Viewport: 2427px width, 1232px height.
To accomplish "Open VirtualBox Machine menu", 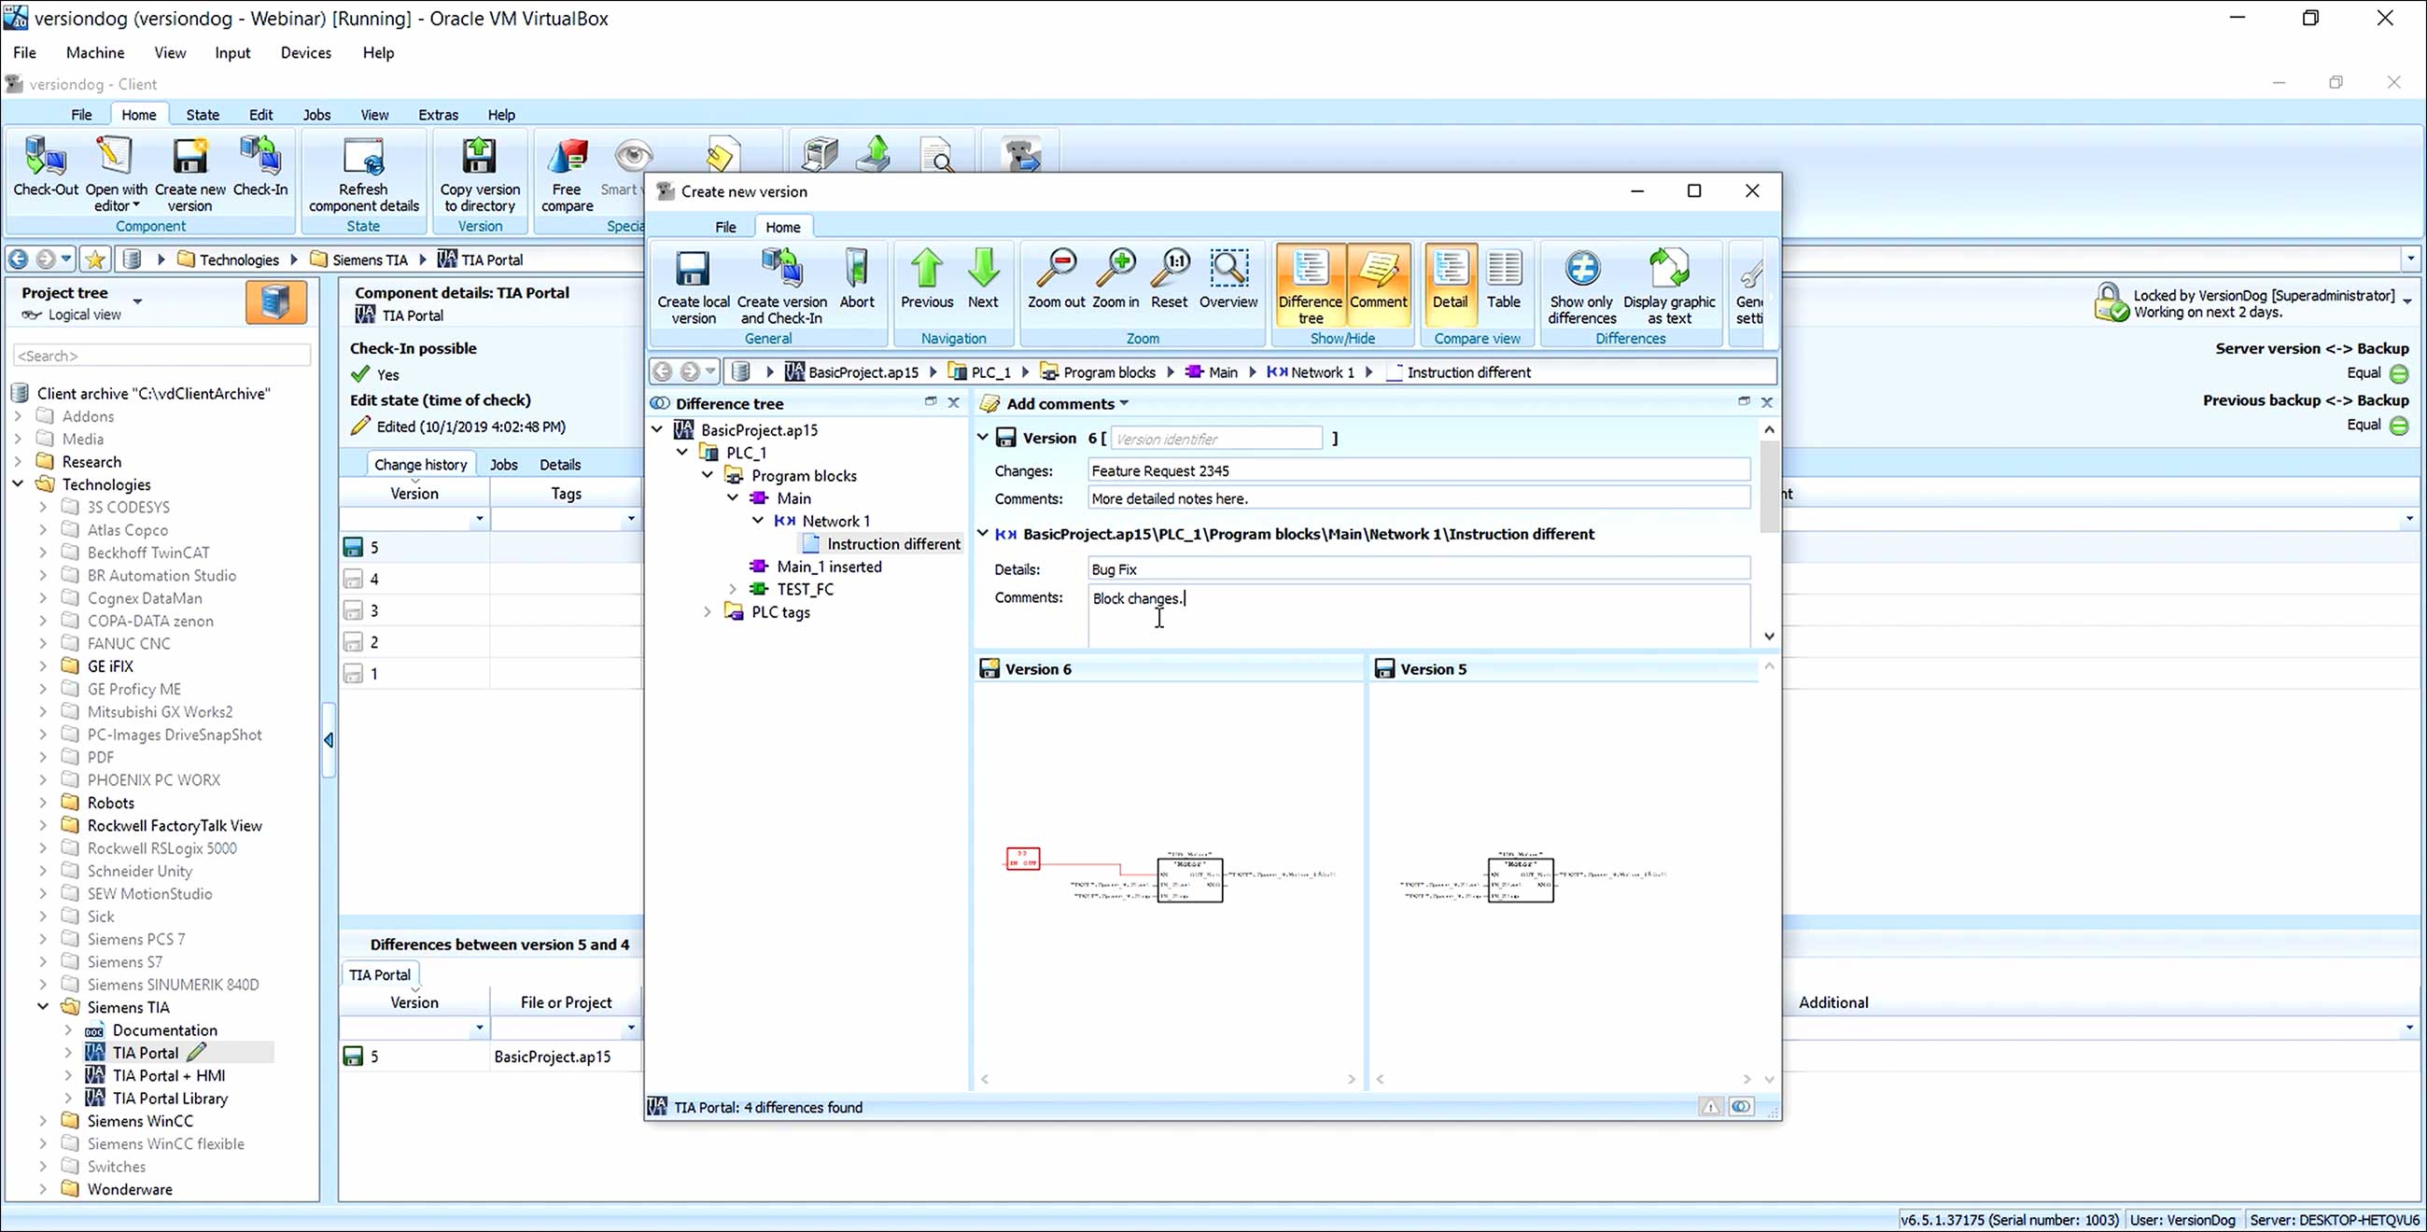I will [95, 53].
